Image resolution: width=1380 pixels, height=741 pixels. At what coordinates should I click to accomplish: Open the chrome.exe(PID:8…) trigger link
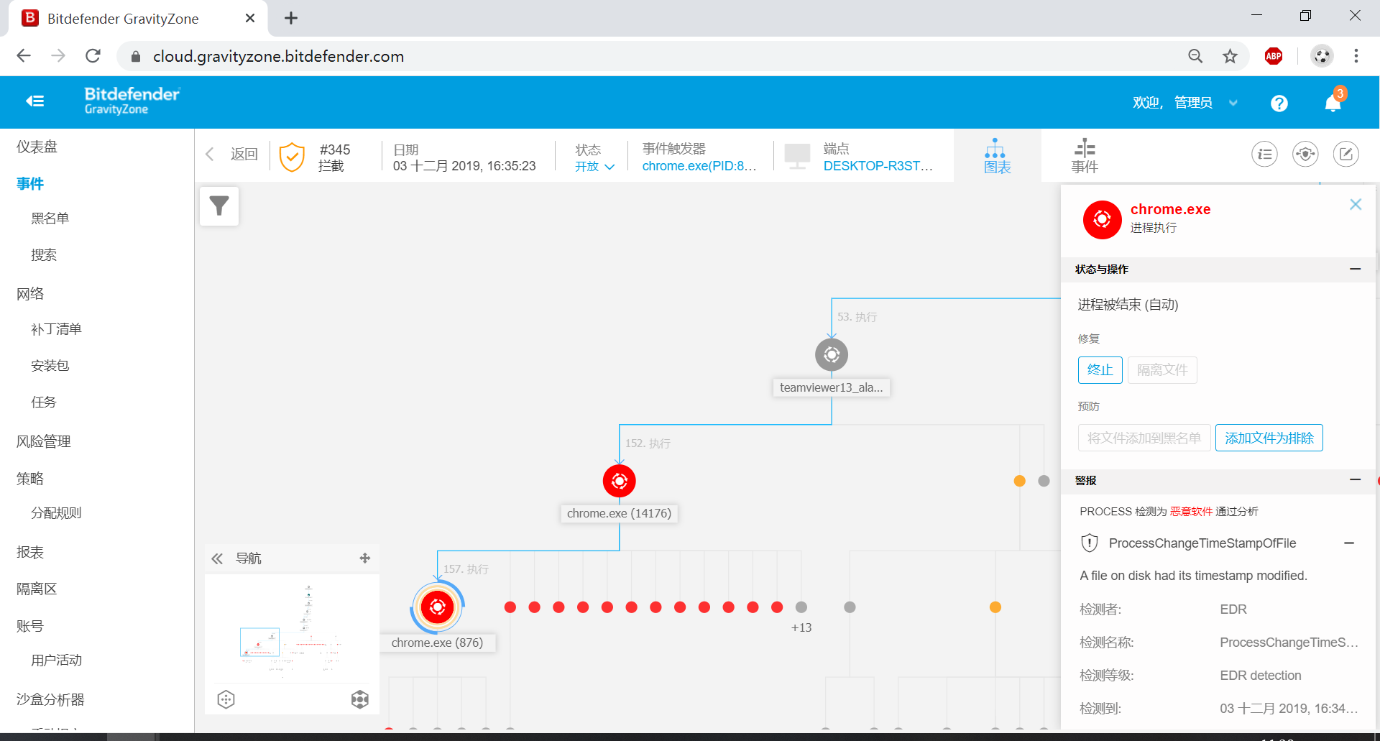pos(699,166)
